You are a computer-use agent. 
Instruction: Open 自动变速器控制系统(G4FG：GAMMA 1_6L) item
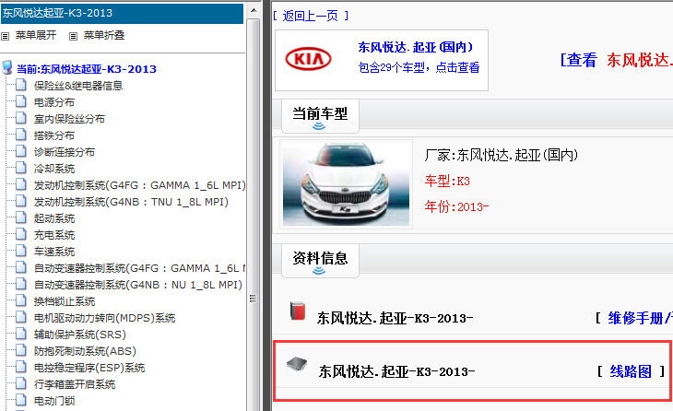(139, 268)
